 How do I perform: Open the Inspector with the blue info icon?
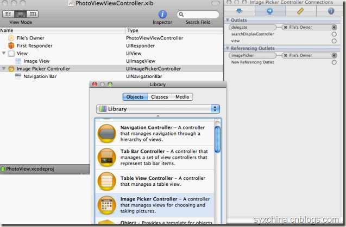click(162, 14)
